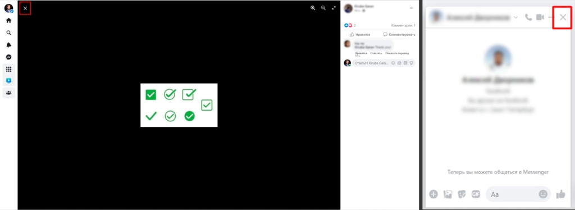Open the apps grid menu

click(x=9, y=69)
